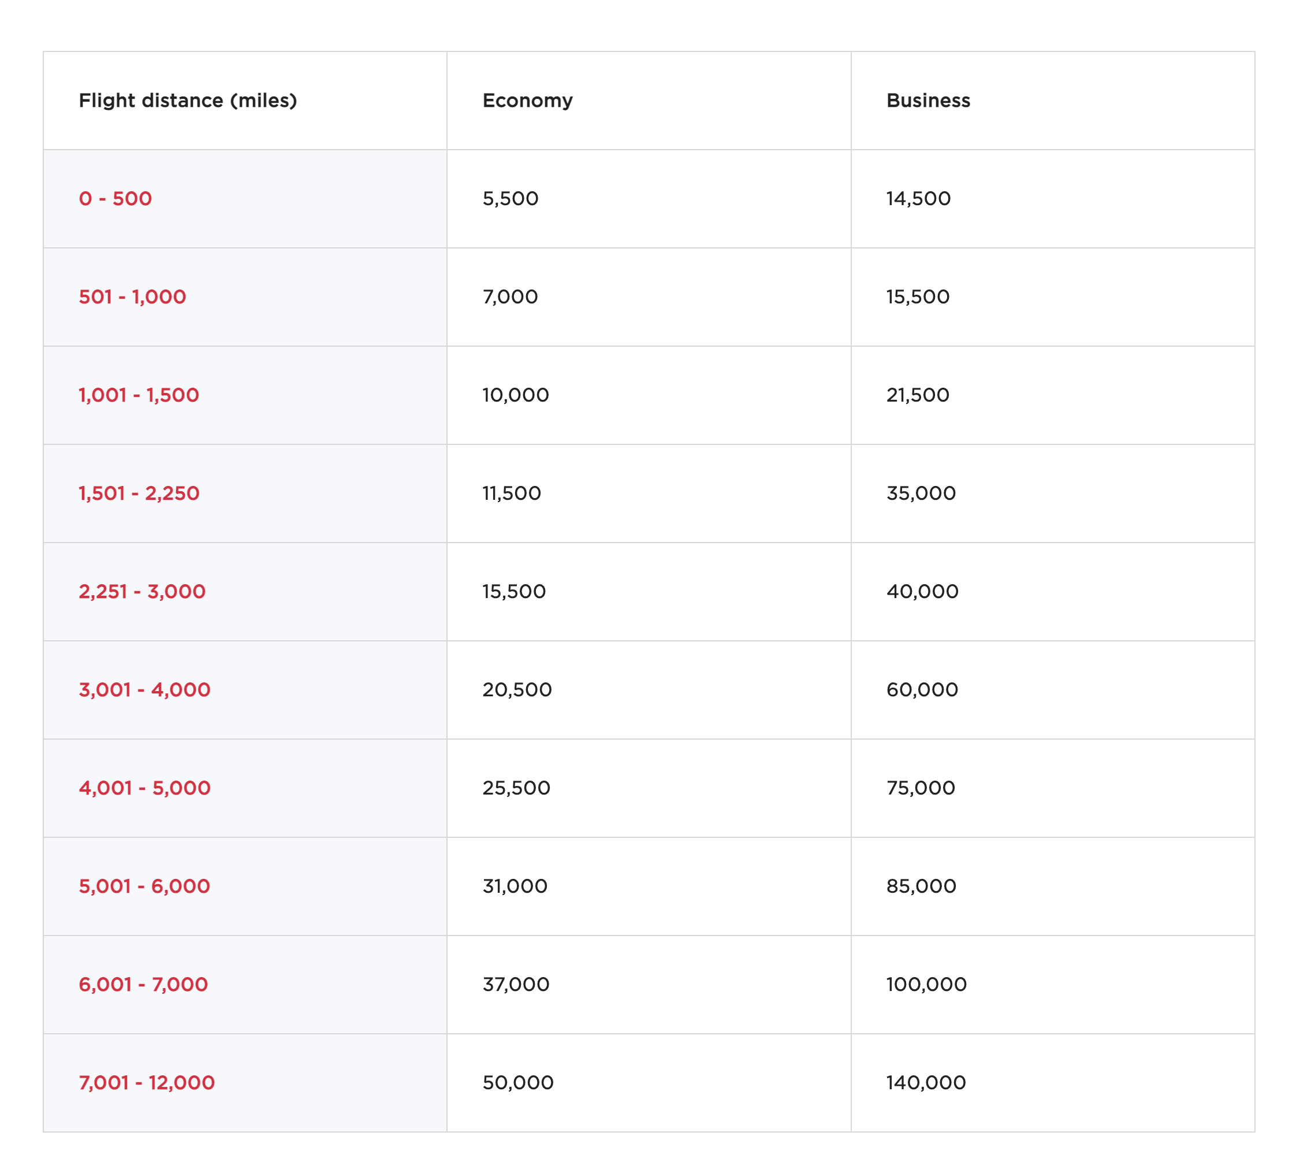Click the 140,000 Business value
Image resolution: width=1289 pixels, height=1158 pixels.
[925, 1083]
